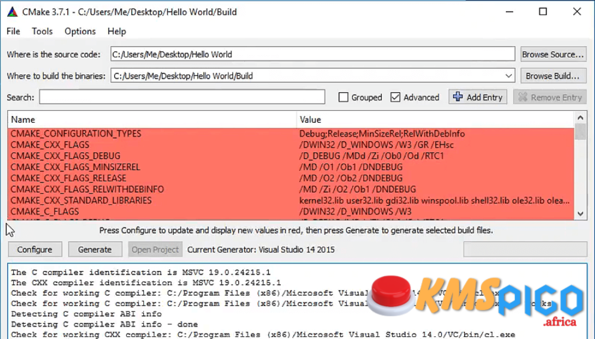595x339 pixels.
Task: Click the plus icon on Add Entry
Action: (x=458, y=97)
